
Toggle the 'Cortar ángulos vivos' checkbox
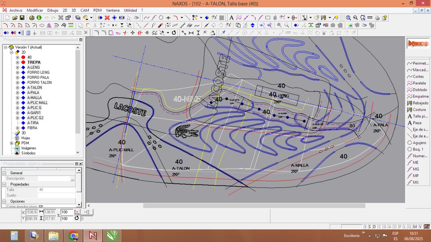pyautogui.click(x=41, y=207)
